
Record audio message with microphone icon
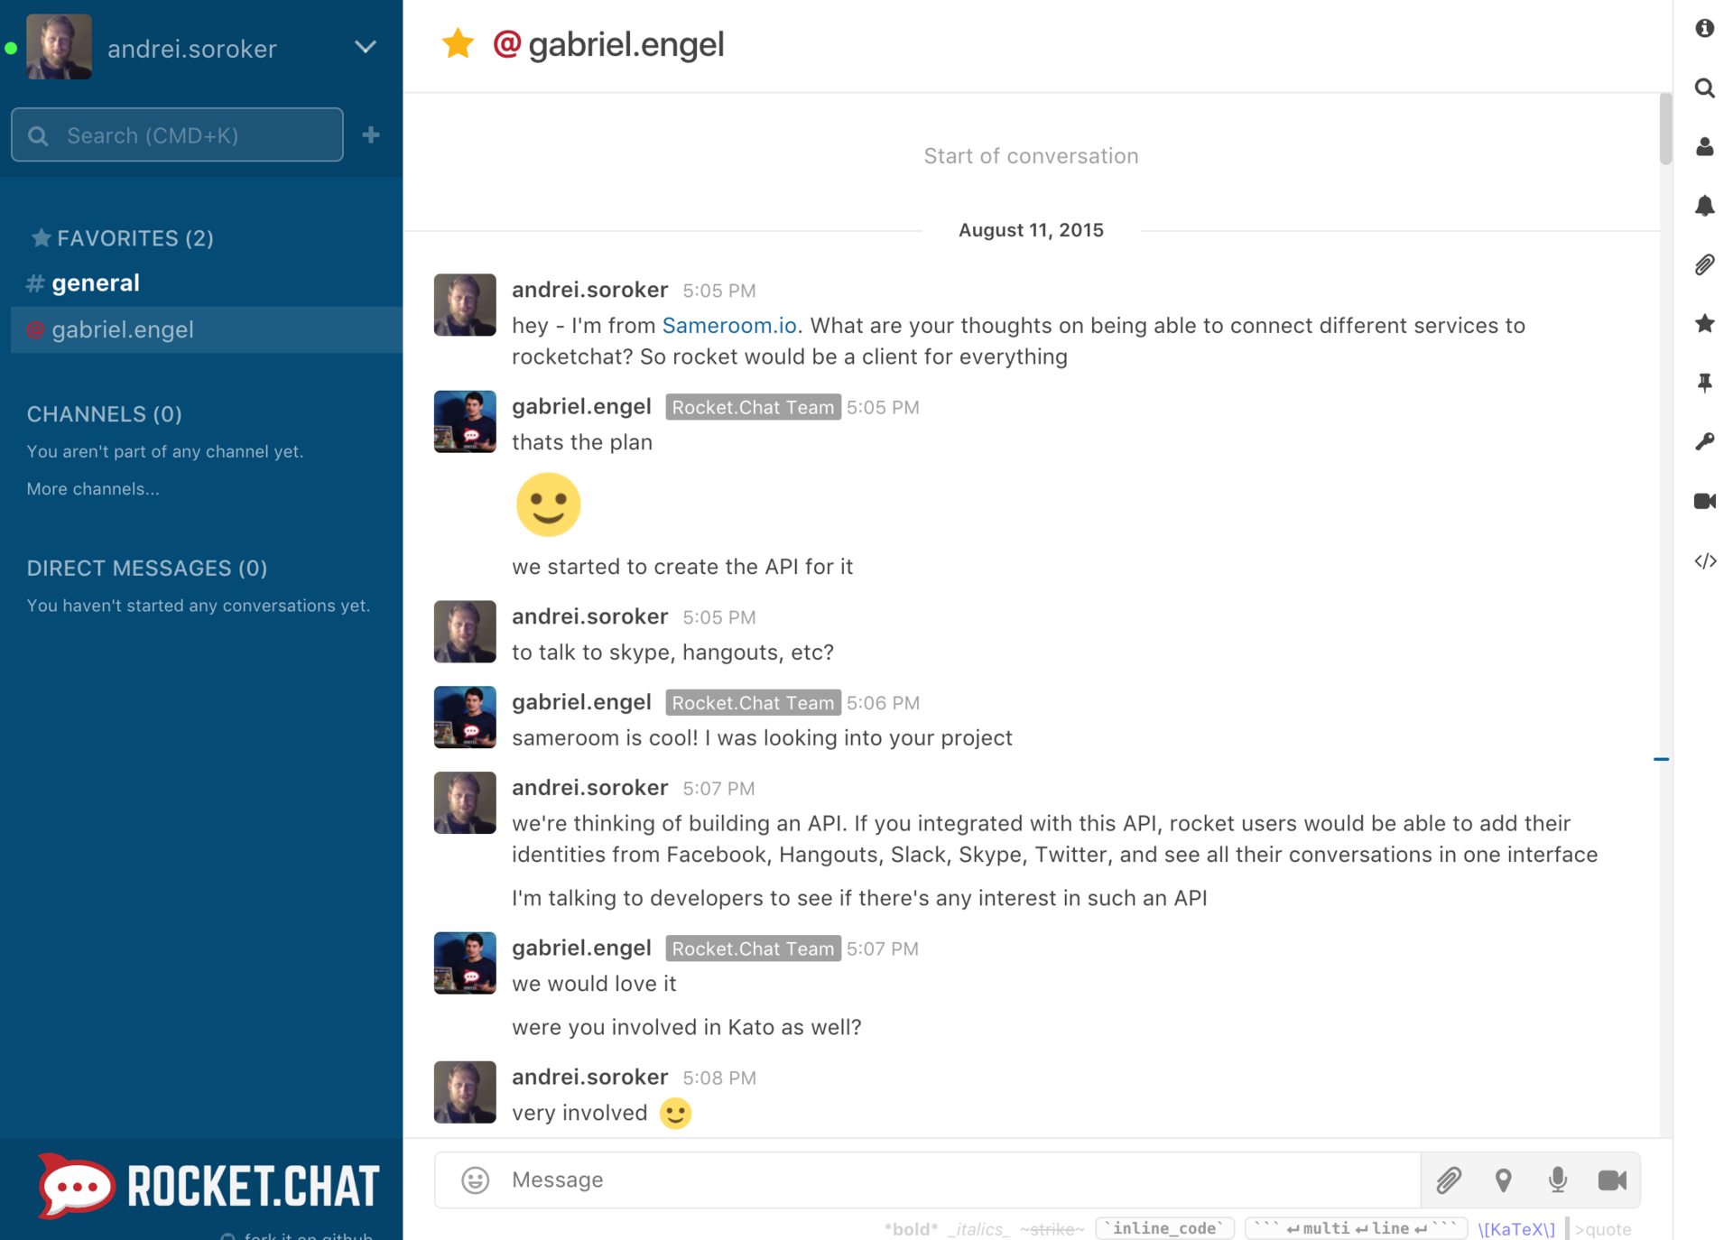(x=1557, y=1179)
